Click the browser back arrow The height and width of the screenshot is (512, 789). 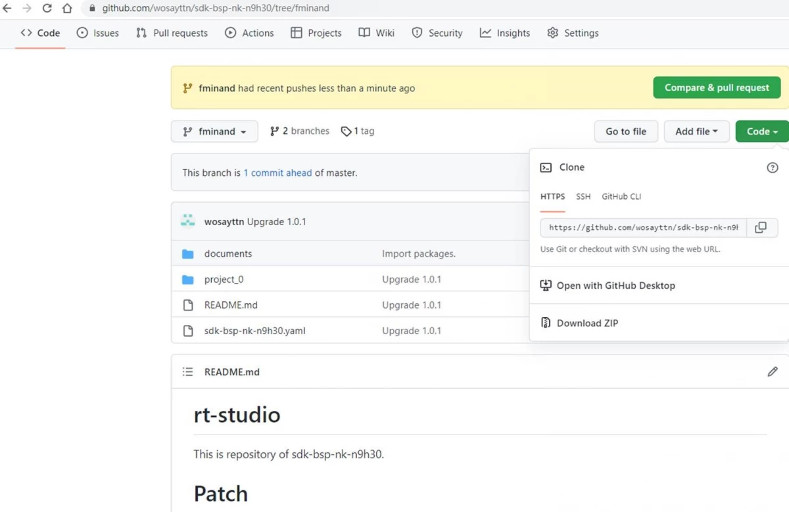pyautogui.click(x=7, y=9)
